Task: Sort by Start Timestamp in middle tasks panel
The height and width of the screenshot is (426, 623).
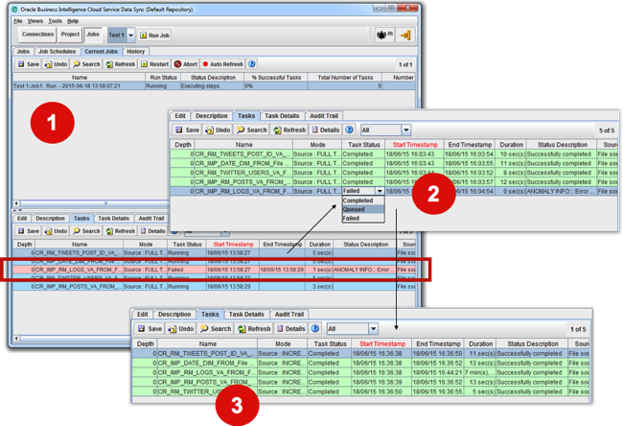Action: 415,145
